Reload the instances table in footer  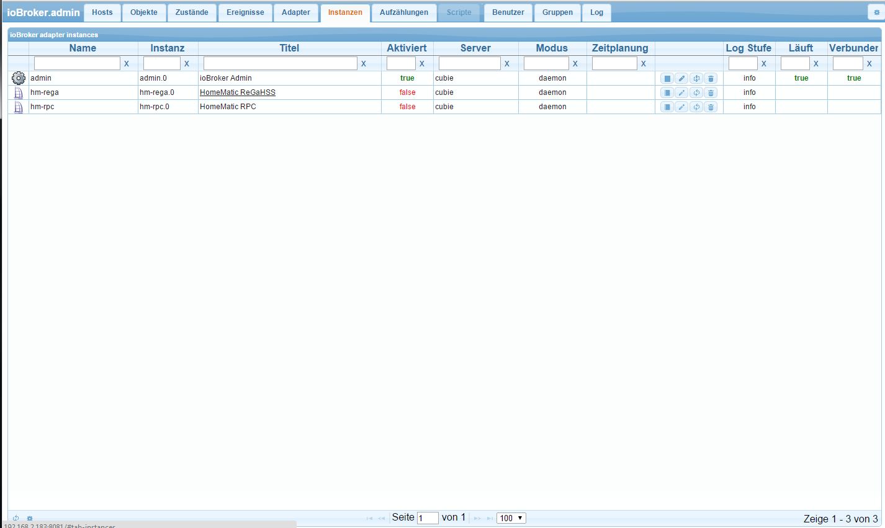pos(16,518)
